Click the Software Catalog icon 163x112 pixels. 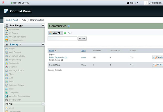7,85
